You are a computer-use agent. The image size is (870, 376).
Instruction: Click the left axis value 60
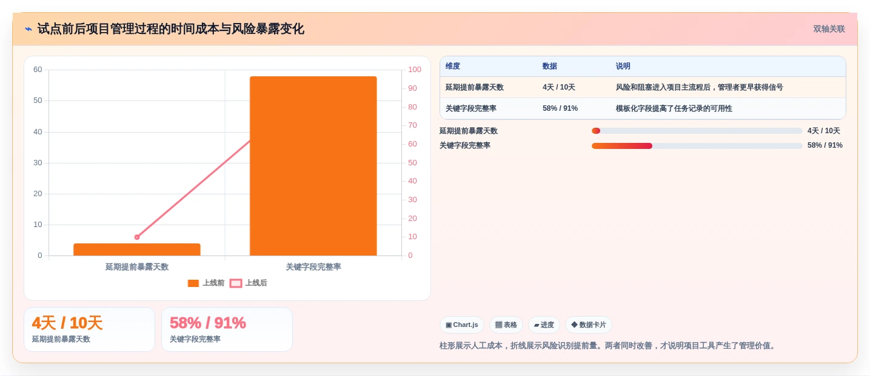point(38,70)
